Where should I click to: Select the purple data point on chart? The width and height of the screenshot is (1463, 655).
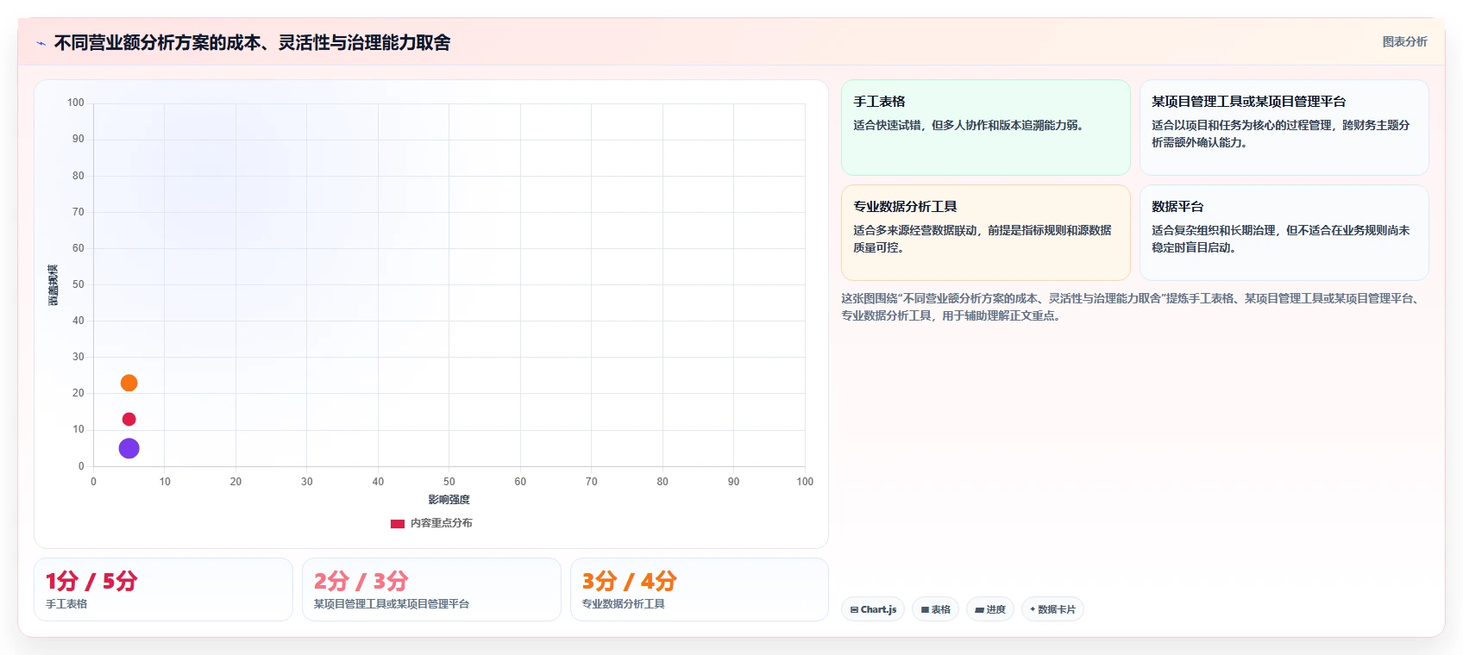tap(129, 448)
